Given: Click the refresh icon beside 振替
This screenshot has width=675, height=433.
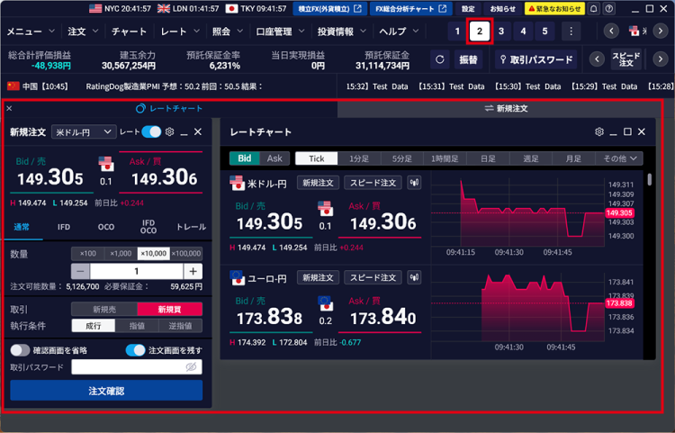Looking at the screenshot, I should 440,60.
